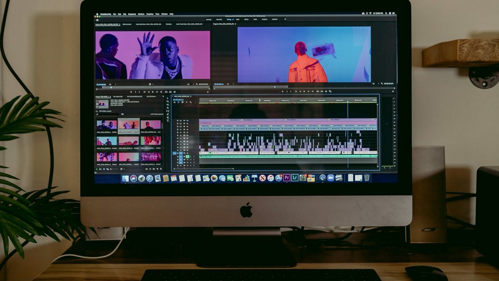
Task: Switch to the Color workspace tab
Action: (237, 19)
